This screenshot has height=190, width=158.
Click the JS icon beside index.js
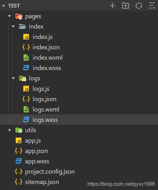pyautogui.click(x=26, y=37)
